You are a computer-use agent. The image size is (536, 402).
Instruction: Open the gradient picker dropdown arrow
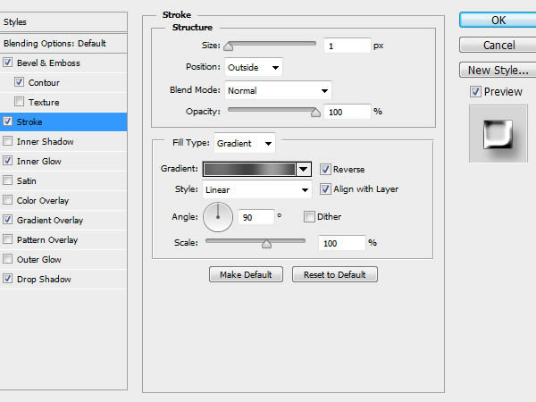(303, 169)
